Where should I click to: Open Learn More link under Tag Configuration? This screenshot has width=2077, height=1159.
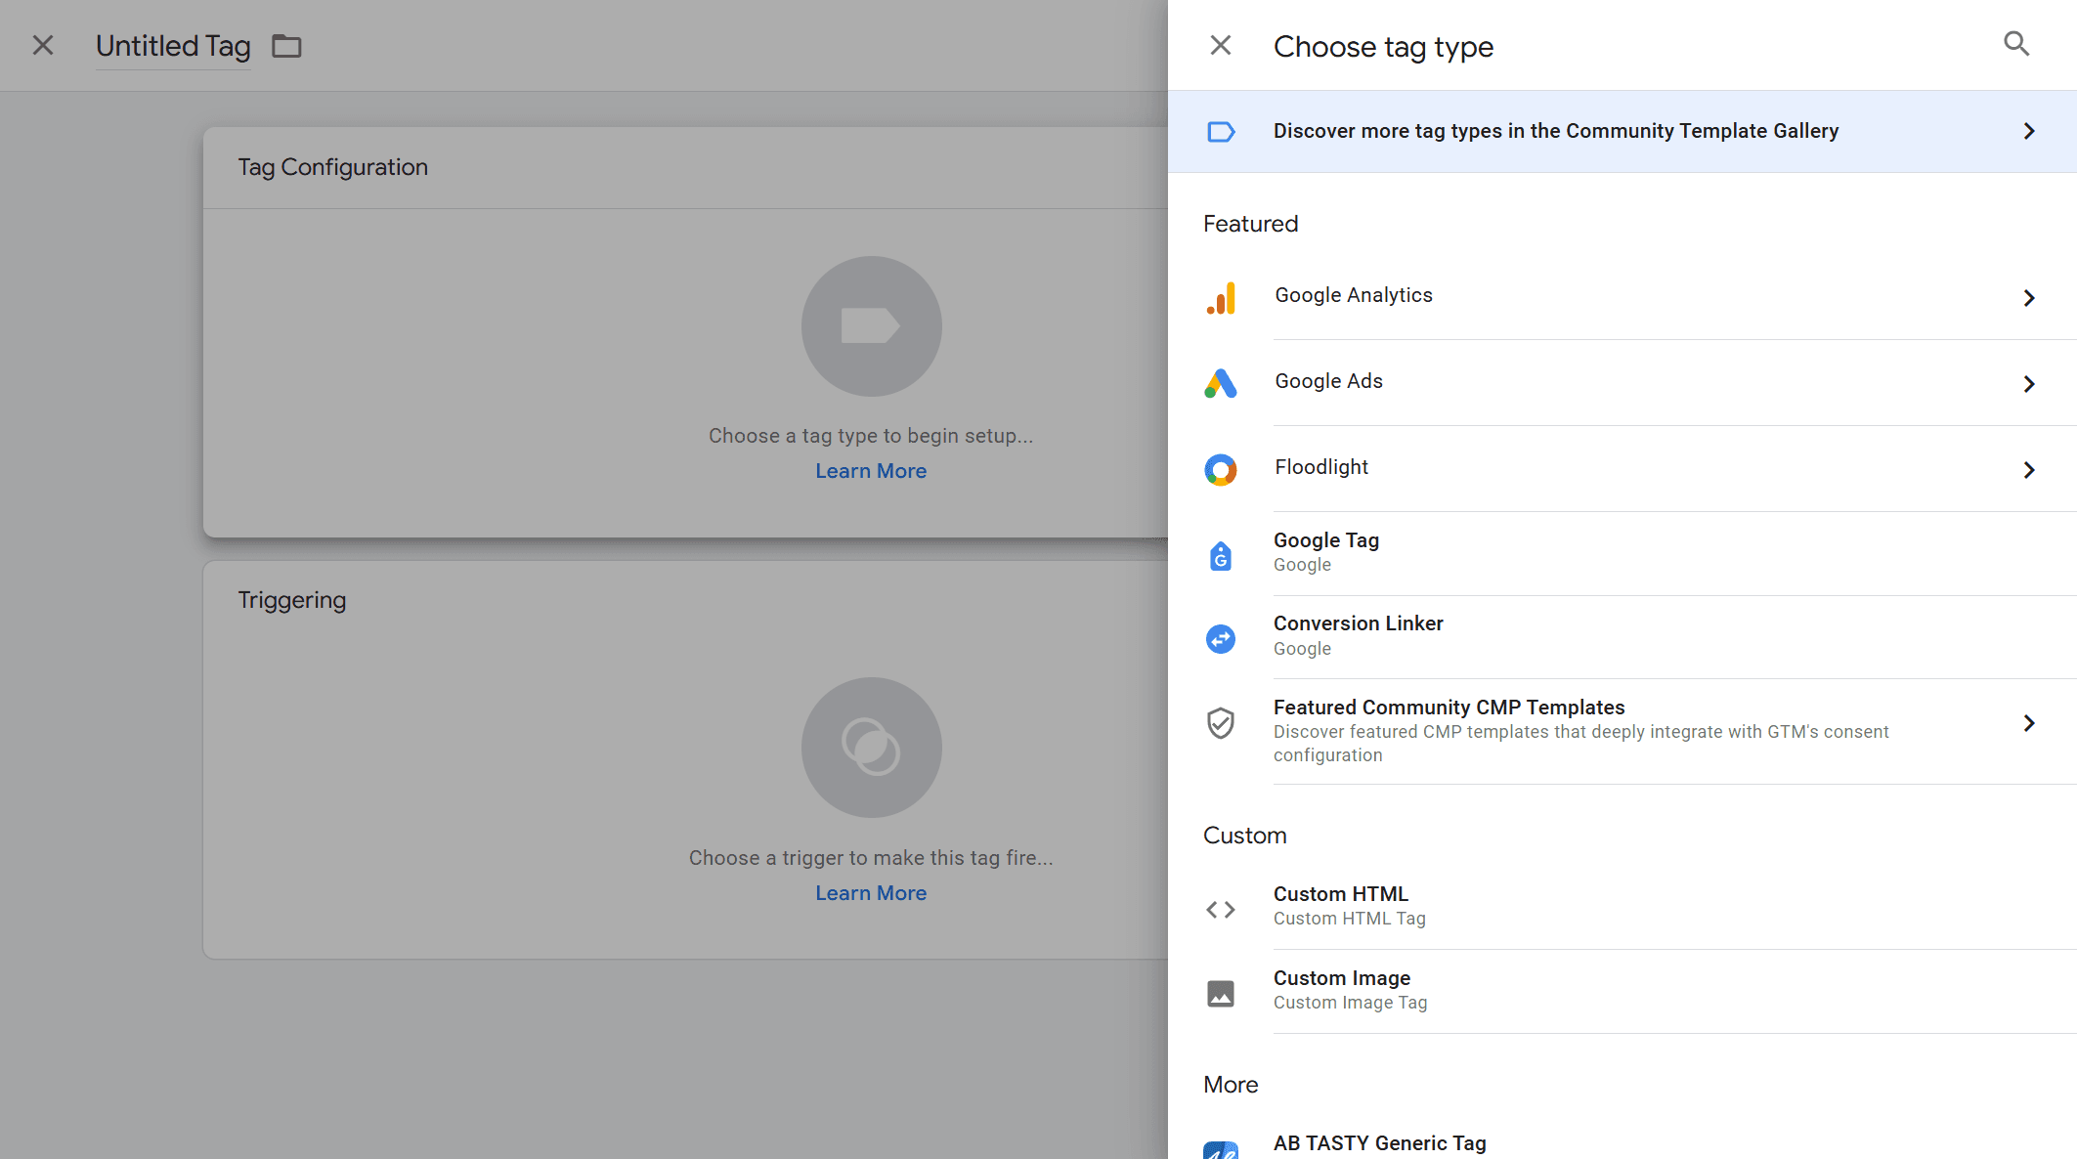point(870,471)
